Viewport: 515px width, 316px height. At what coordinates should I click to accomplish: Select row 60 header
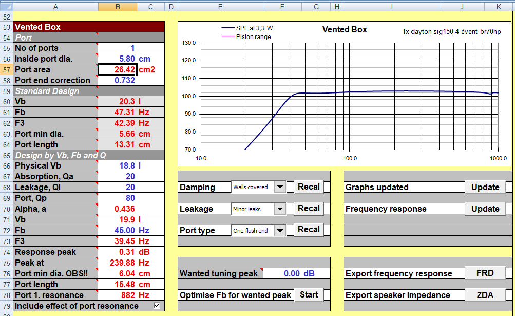6,102
